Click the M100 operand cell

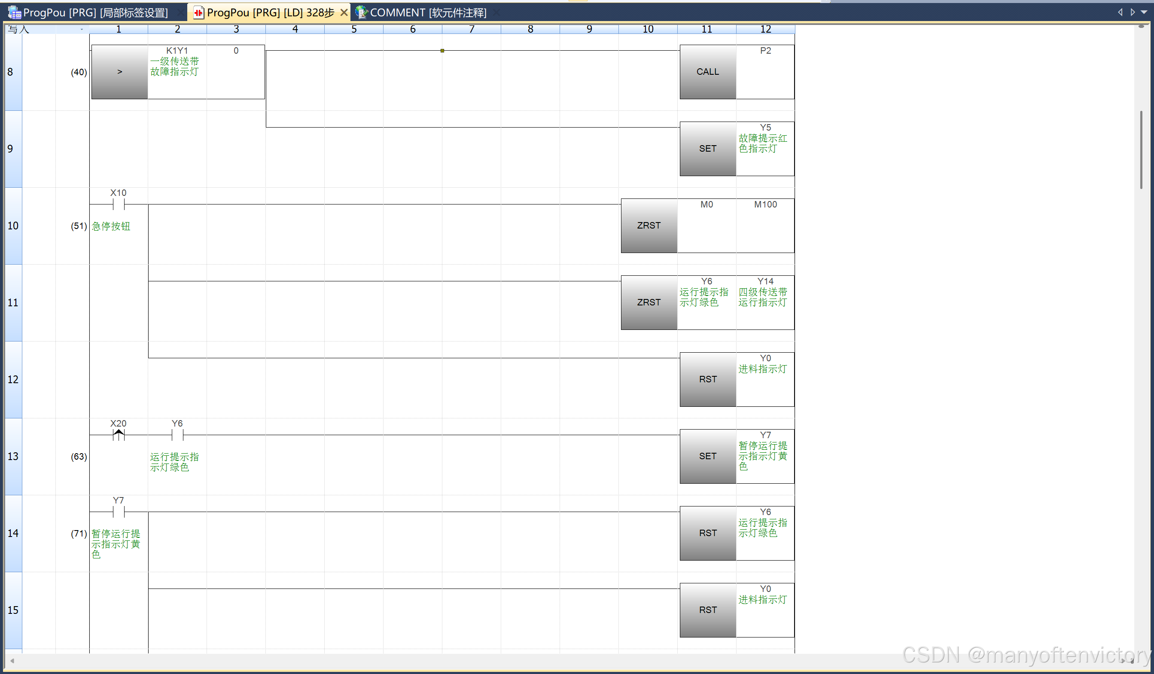click(x=765, y=226)
